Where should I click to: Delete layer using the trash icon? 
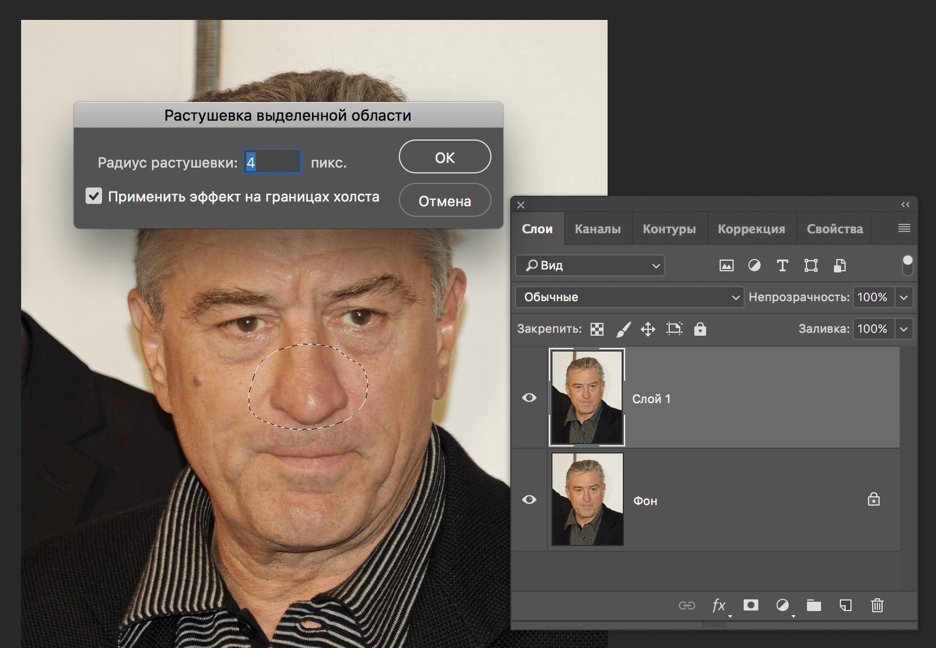(x=877, y=605)
